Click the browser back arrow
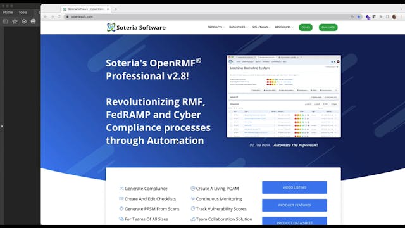 (46, 16)
